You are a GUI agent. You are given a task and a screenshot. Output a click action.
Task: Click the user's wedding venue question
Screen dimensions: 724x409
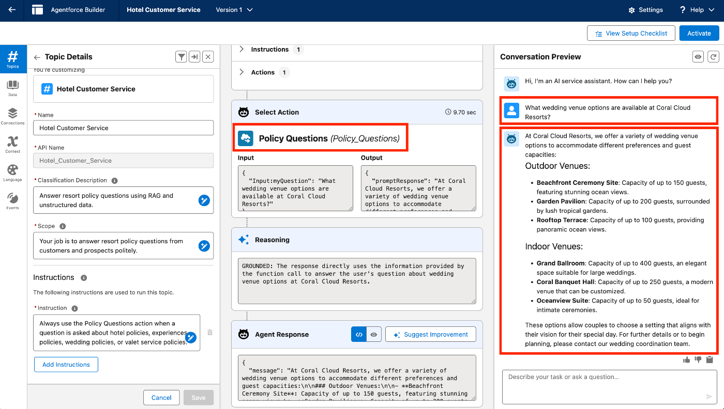click(x=608, y=112)
